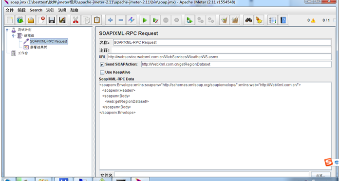Screen dimensions: 339x181
Task: Click the 名称 name input field
Action: pos(222,42)
